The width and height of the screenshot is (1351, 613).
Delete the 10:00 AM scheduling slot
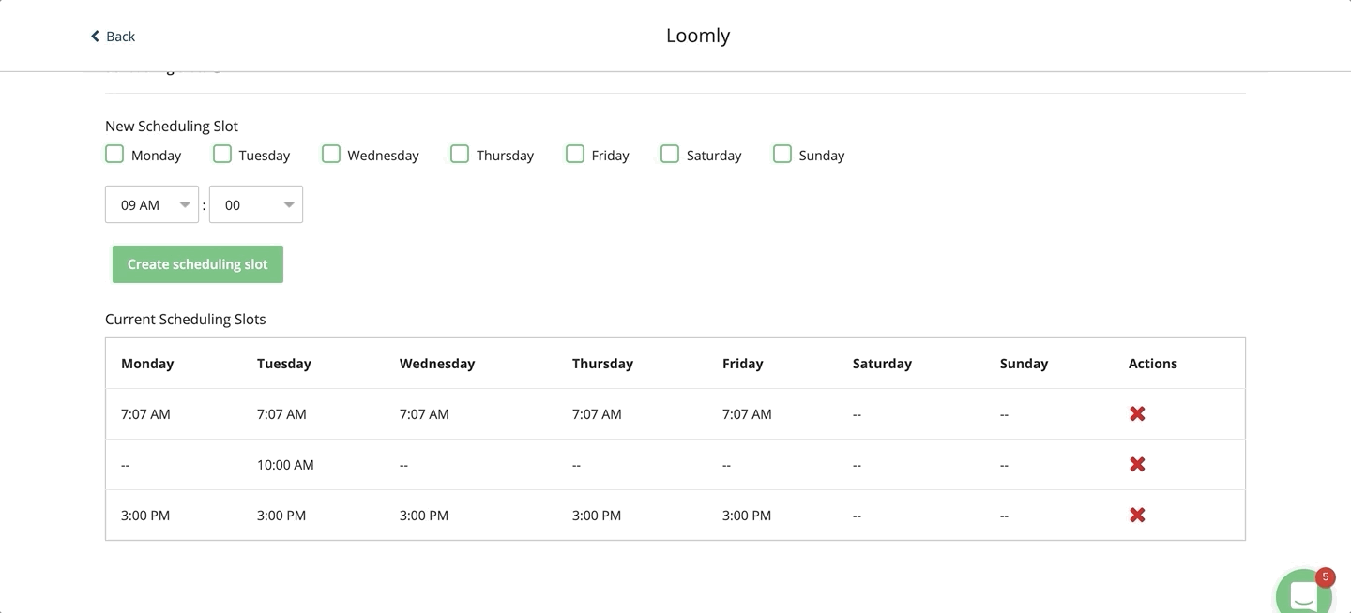coord(1136,464)
